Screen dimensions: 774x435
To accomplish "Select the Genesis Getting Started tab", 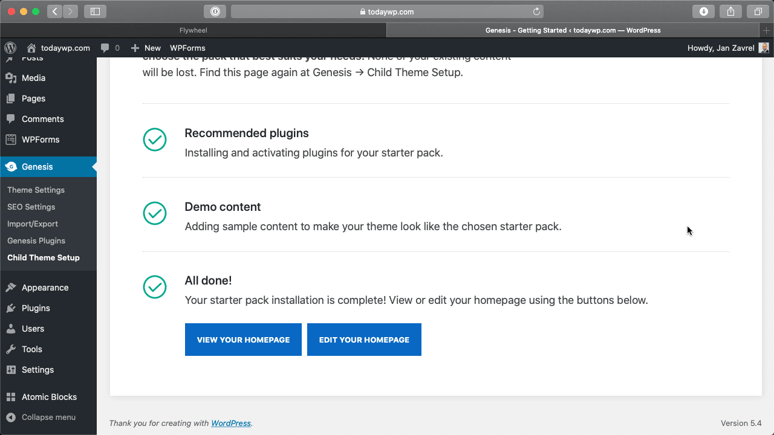I will tap(573, 30).
